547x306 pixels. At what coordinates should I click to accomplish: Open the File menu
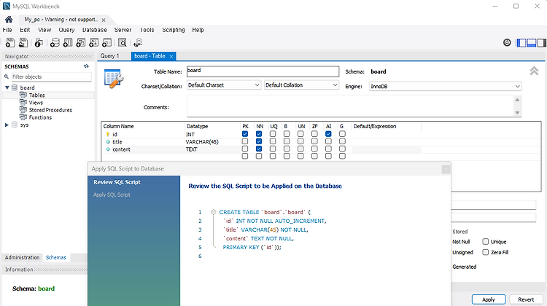click(x=7, y=30)
